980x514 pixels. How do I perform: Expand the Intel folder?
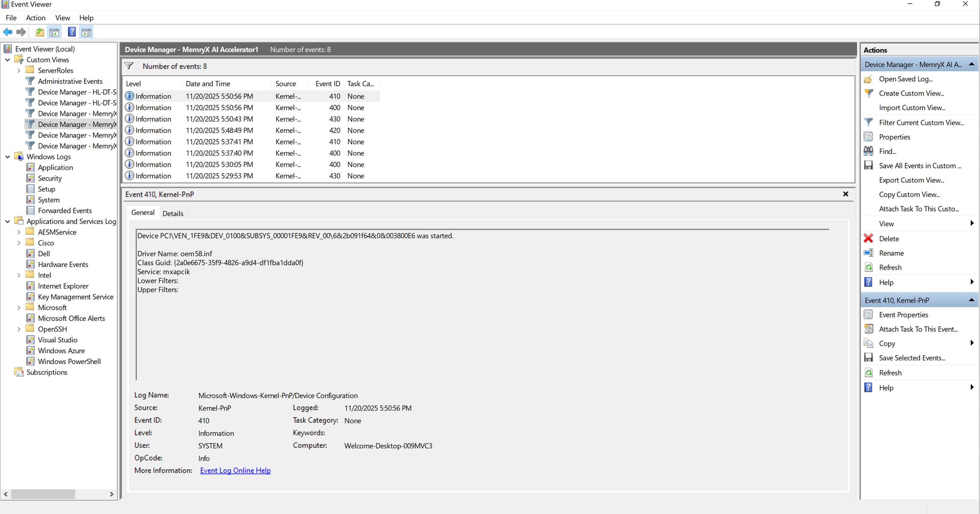[x=19, y=275]
